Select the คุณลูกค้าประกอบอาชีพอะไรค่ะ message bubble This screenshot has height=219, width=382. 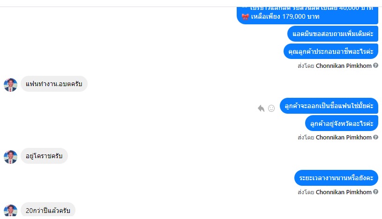[330, 51]
